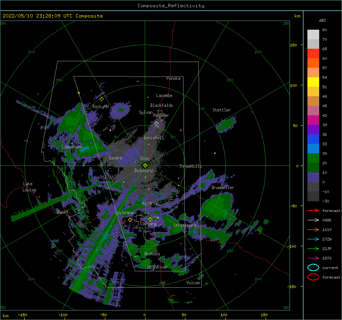The width and height of the screenshot is (342, 320).
Task: Click the Cochrane city label
Action: [124, 213]
